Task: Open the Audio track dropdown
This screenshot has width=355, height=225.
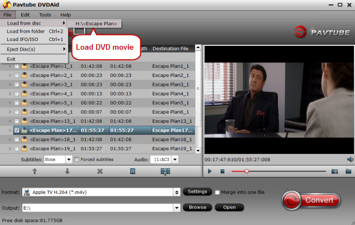Action: tap(175, 159)
